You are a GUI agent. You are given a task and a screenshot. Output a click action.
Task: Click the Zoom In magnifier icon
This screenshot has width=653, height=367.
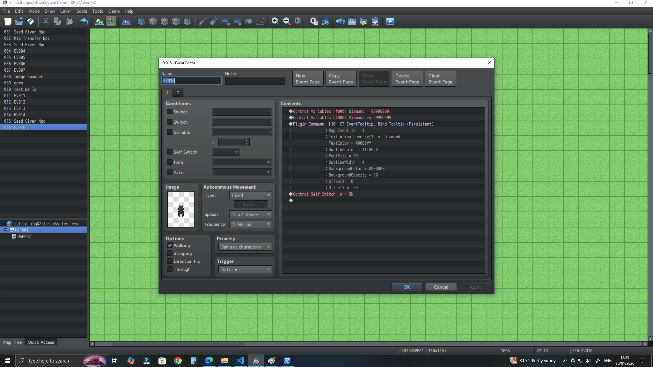(x=275, y=21)
